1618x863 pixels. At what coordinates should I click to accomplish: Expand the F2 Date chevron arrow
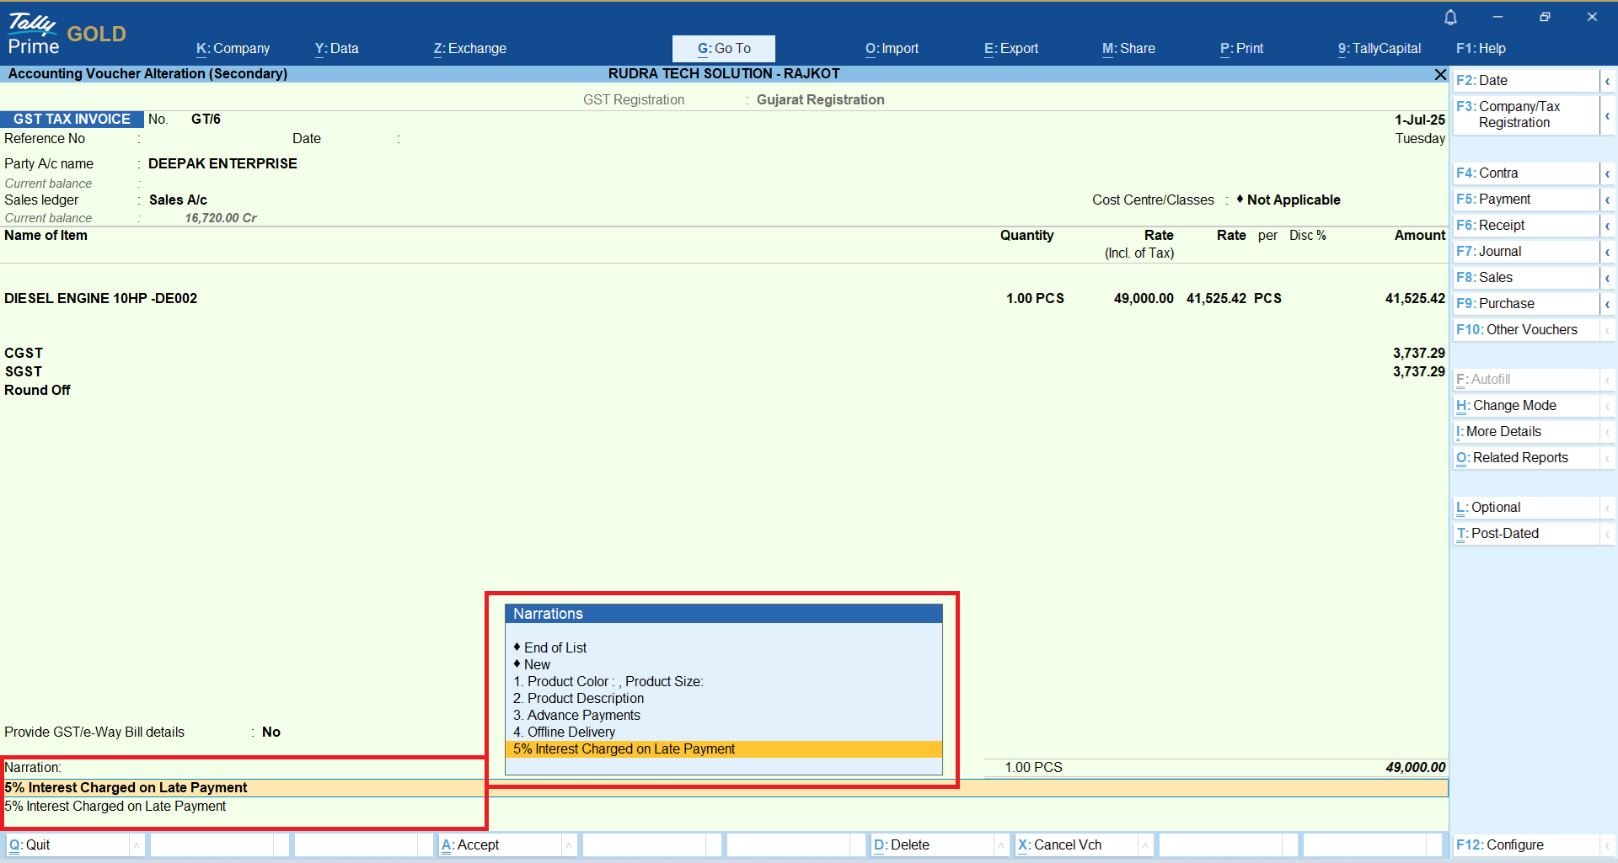click(x=1607, y=81)
